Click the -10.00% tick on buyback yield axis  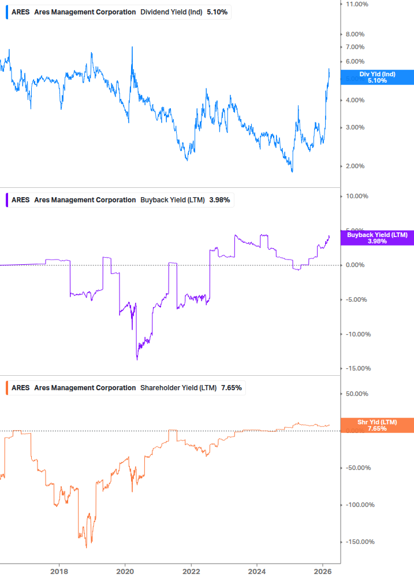(x=359, y=335)
